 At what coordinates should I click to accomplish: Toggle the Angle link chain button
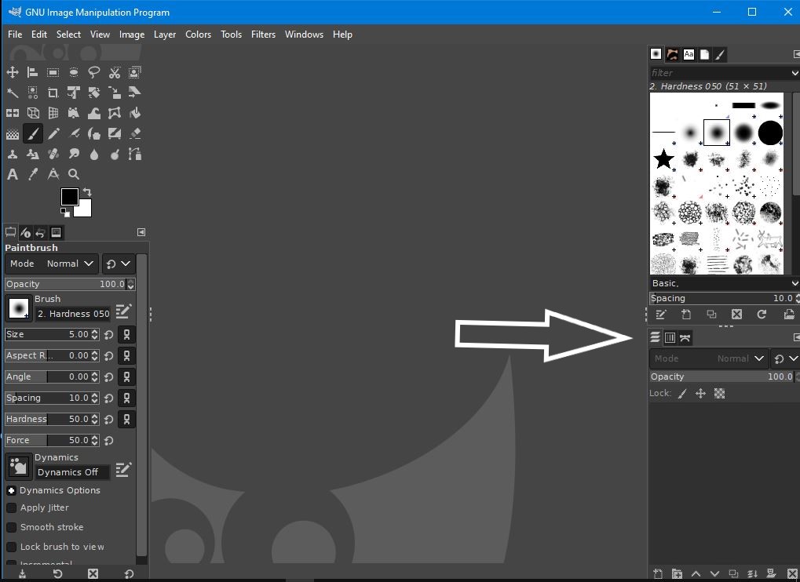[126, 376]
